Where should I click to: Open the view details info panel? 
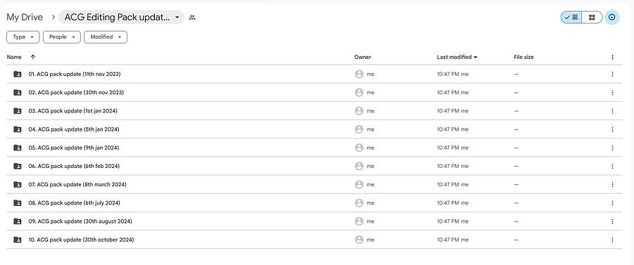pyautogui.click(x=611, y=18)
